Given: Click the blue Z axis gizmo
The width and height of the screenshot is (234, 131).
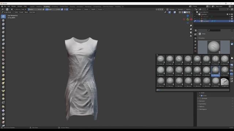Looking at the screenshot, I should [x=188, y=16].
